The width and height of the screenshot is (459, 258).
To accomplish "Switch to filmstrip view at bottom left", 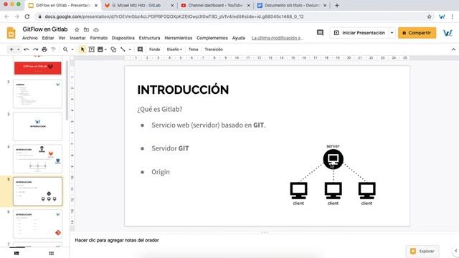I will click(x=16, y=253).
